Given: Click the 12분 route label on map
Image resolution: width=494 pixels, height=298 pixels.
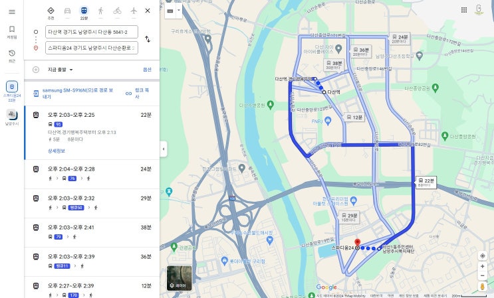Looking at the screenshot, I should click(x=354, y=117).
